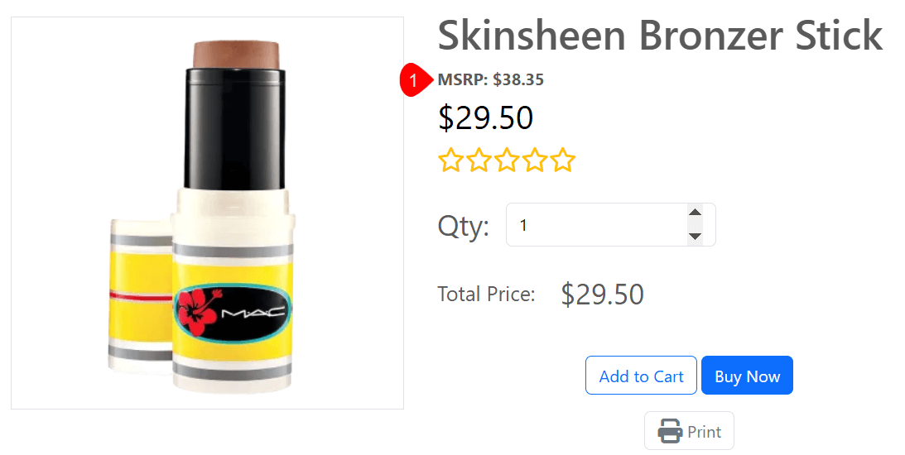
Task: Click the Total Price amount
Action: [602, 295]
